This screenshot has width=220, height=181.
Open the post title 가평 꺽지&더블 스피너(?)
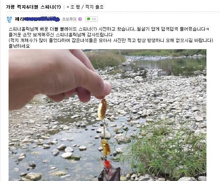pyautogui.click(x=33, y=7)
